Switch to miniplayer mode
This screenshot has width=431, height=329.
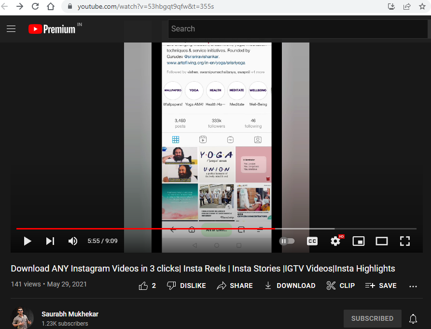pyautogui.click(x=359, y=241)
